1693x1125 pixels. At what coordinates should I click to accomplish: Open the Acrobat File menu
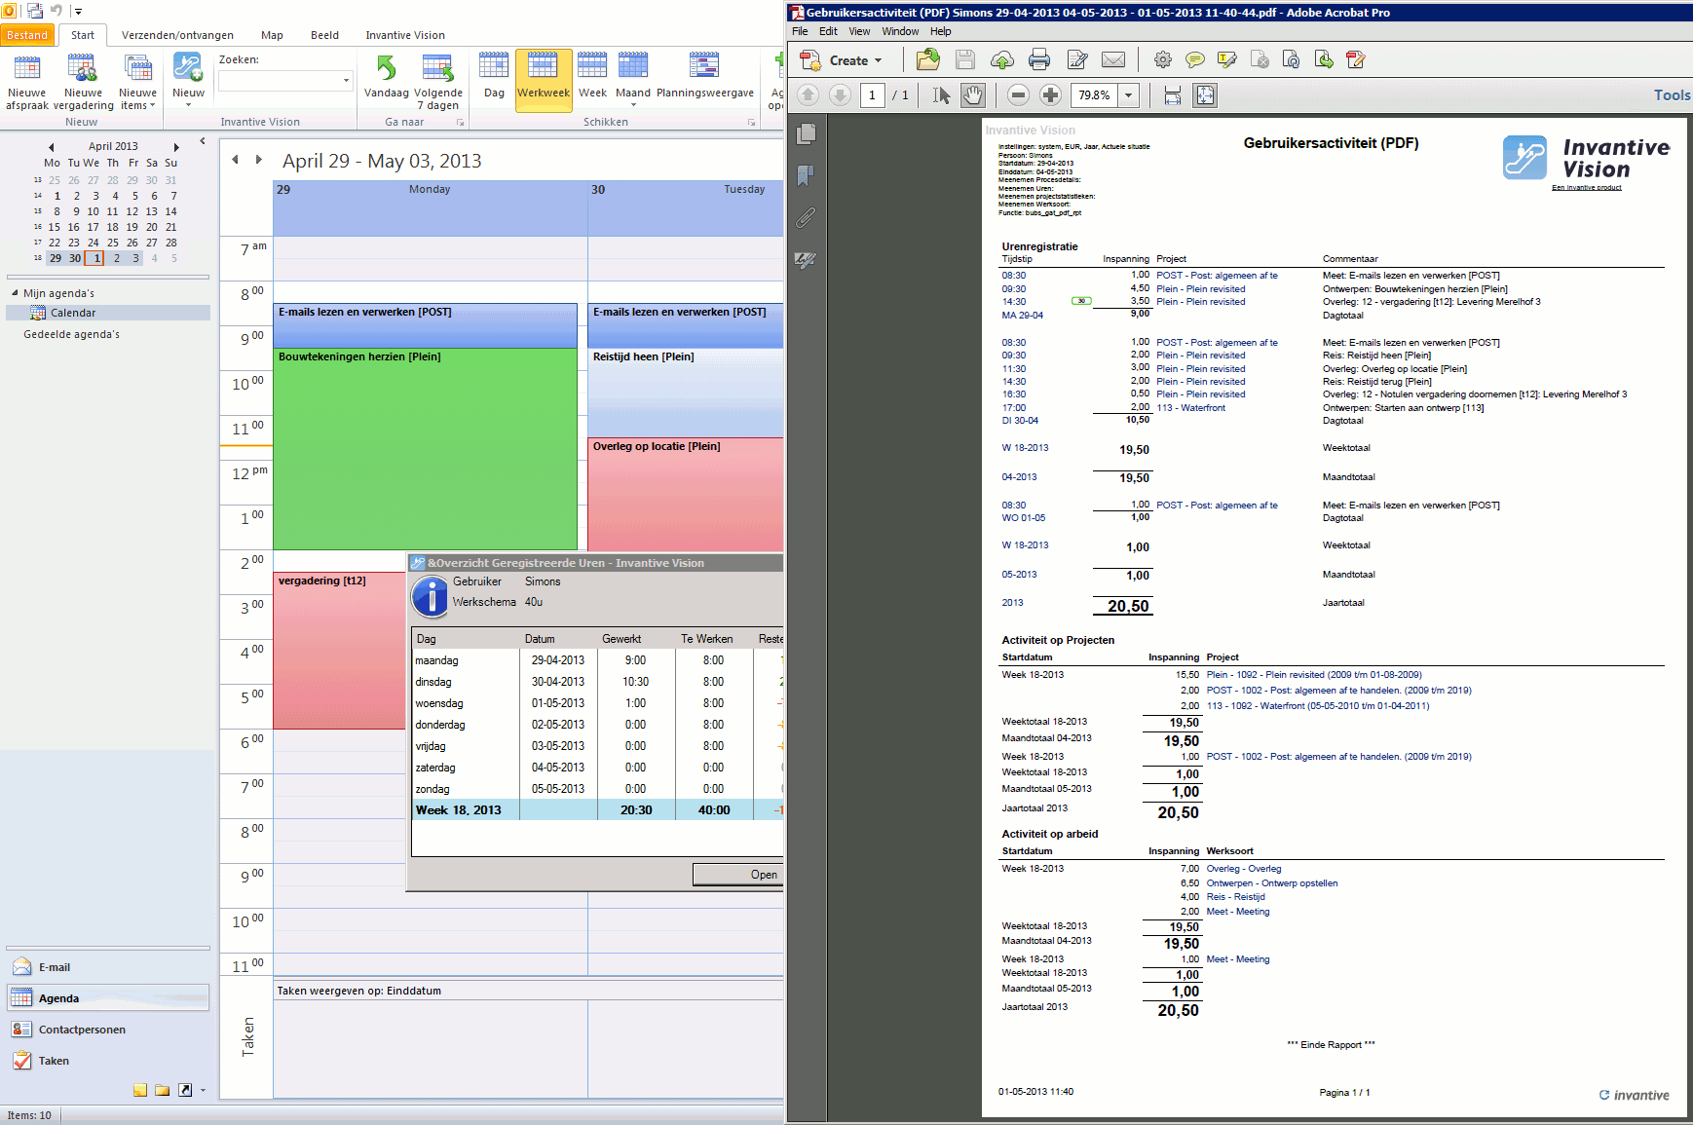click(x=800, y=31)
